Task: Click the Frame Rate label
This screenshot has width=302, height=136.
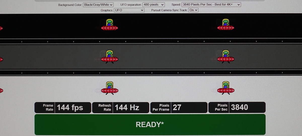Action: (48, 107)
